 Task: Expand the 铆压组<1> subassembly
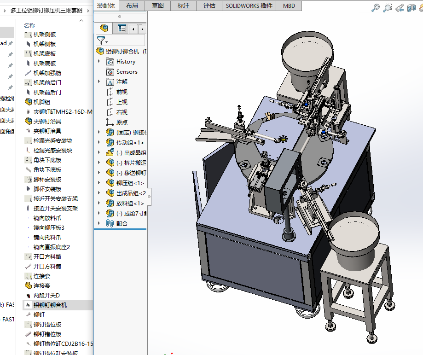pos(99,183)
